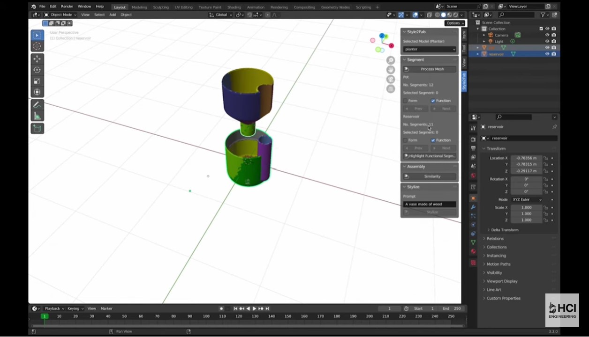Click the timeline frame scrubber at frame 1
Screen dimensions: 589x337
pos(45,316)
